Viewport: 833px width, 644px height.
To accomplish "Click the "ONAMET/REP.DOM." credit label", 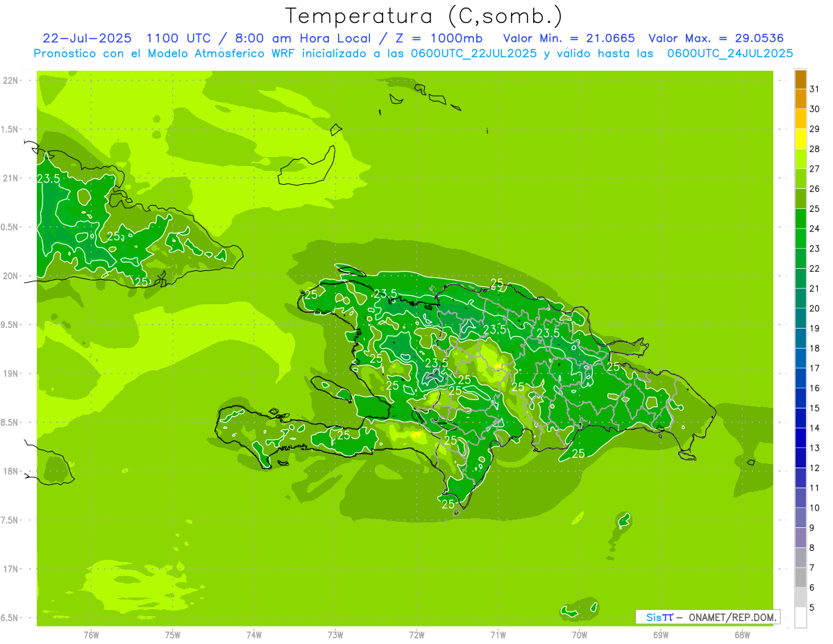I will 732,617.
